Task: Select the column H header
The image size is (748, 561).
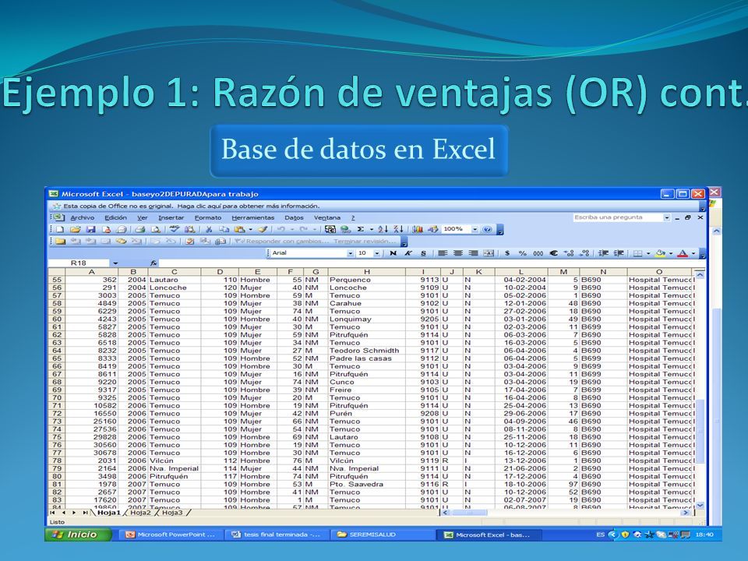Action: (366, 272)
